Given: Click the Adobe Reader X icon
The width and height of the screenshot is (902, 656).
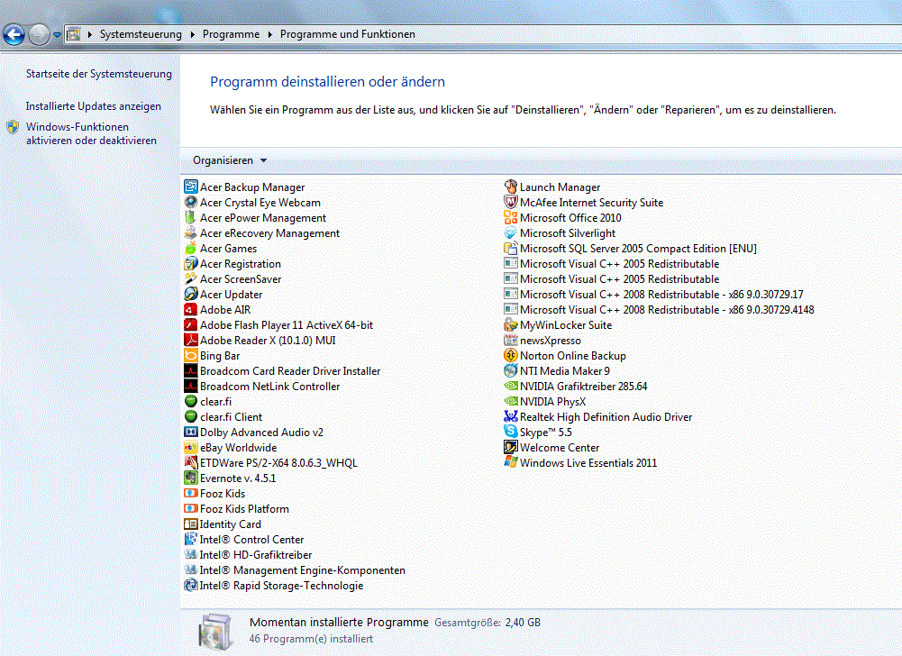Looking at the screenshot, I should tap(191, 340).
